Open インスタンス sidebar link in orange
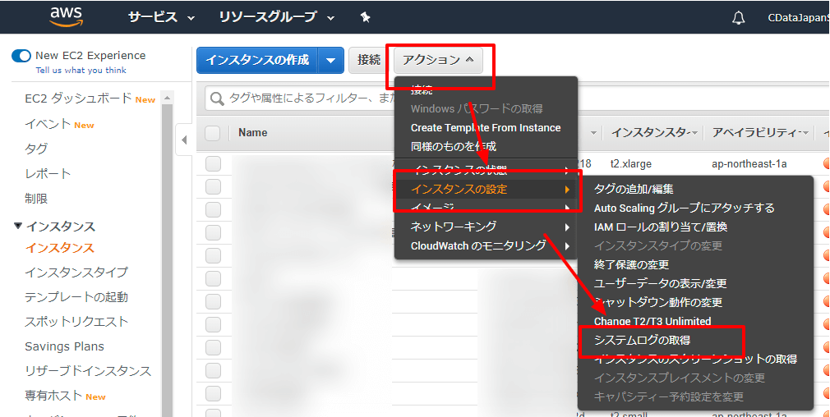 [59, 248]
